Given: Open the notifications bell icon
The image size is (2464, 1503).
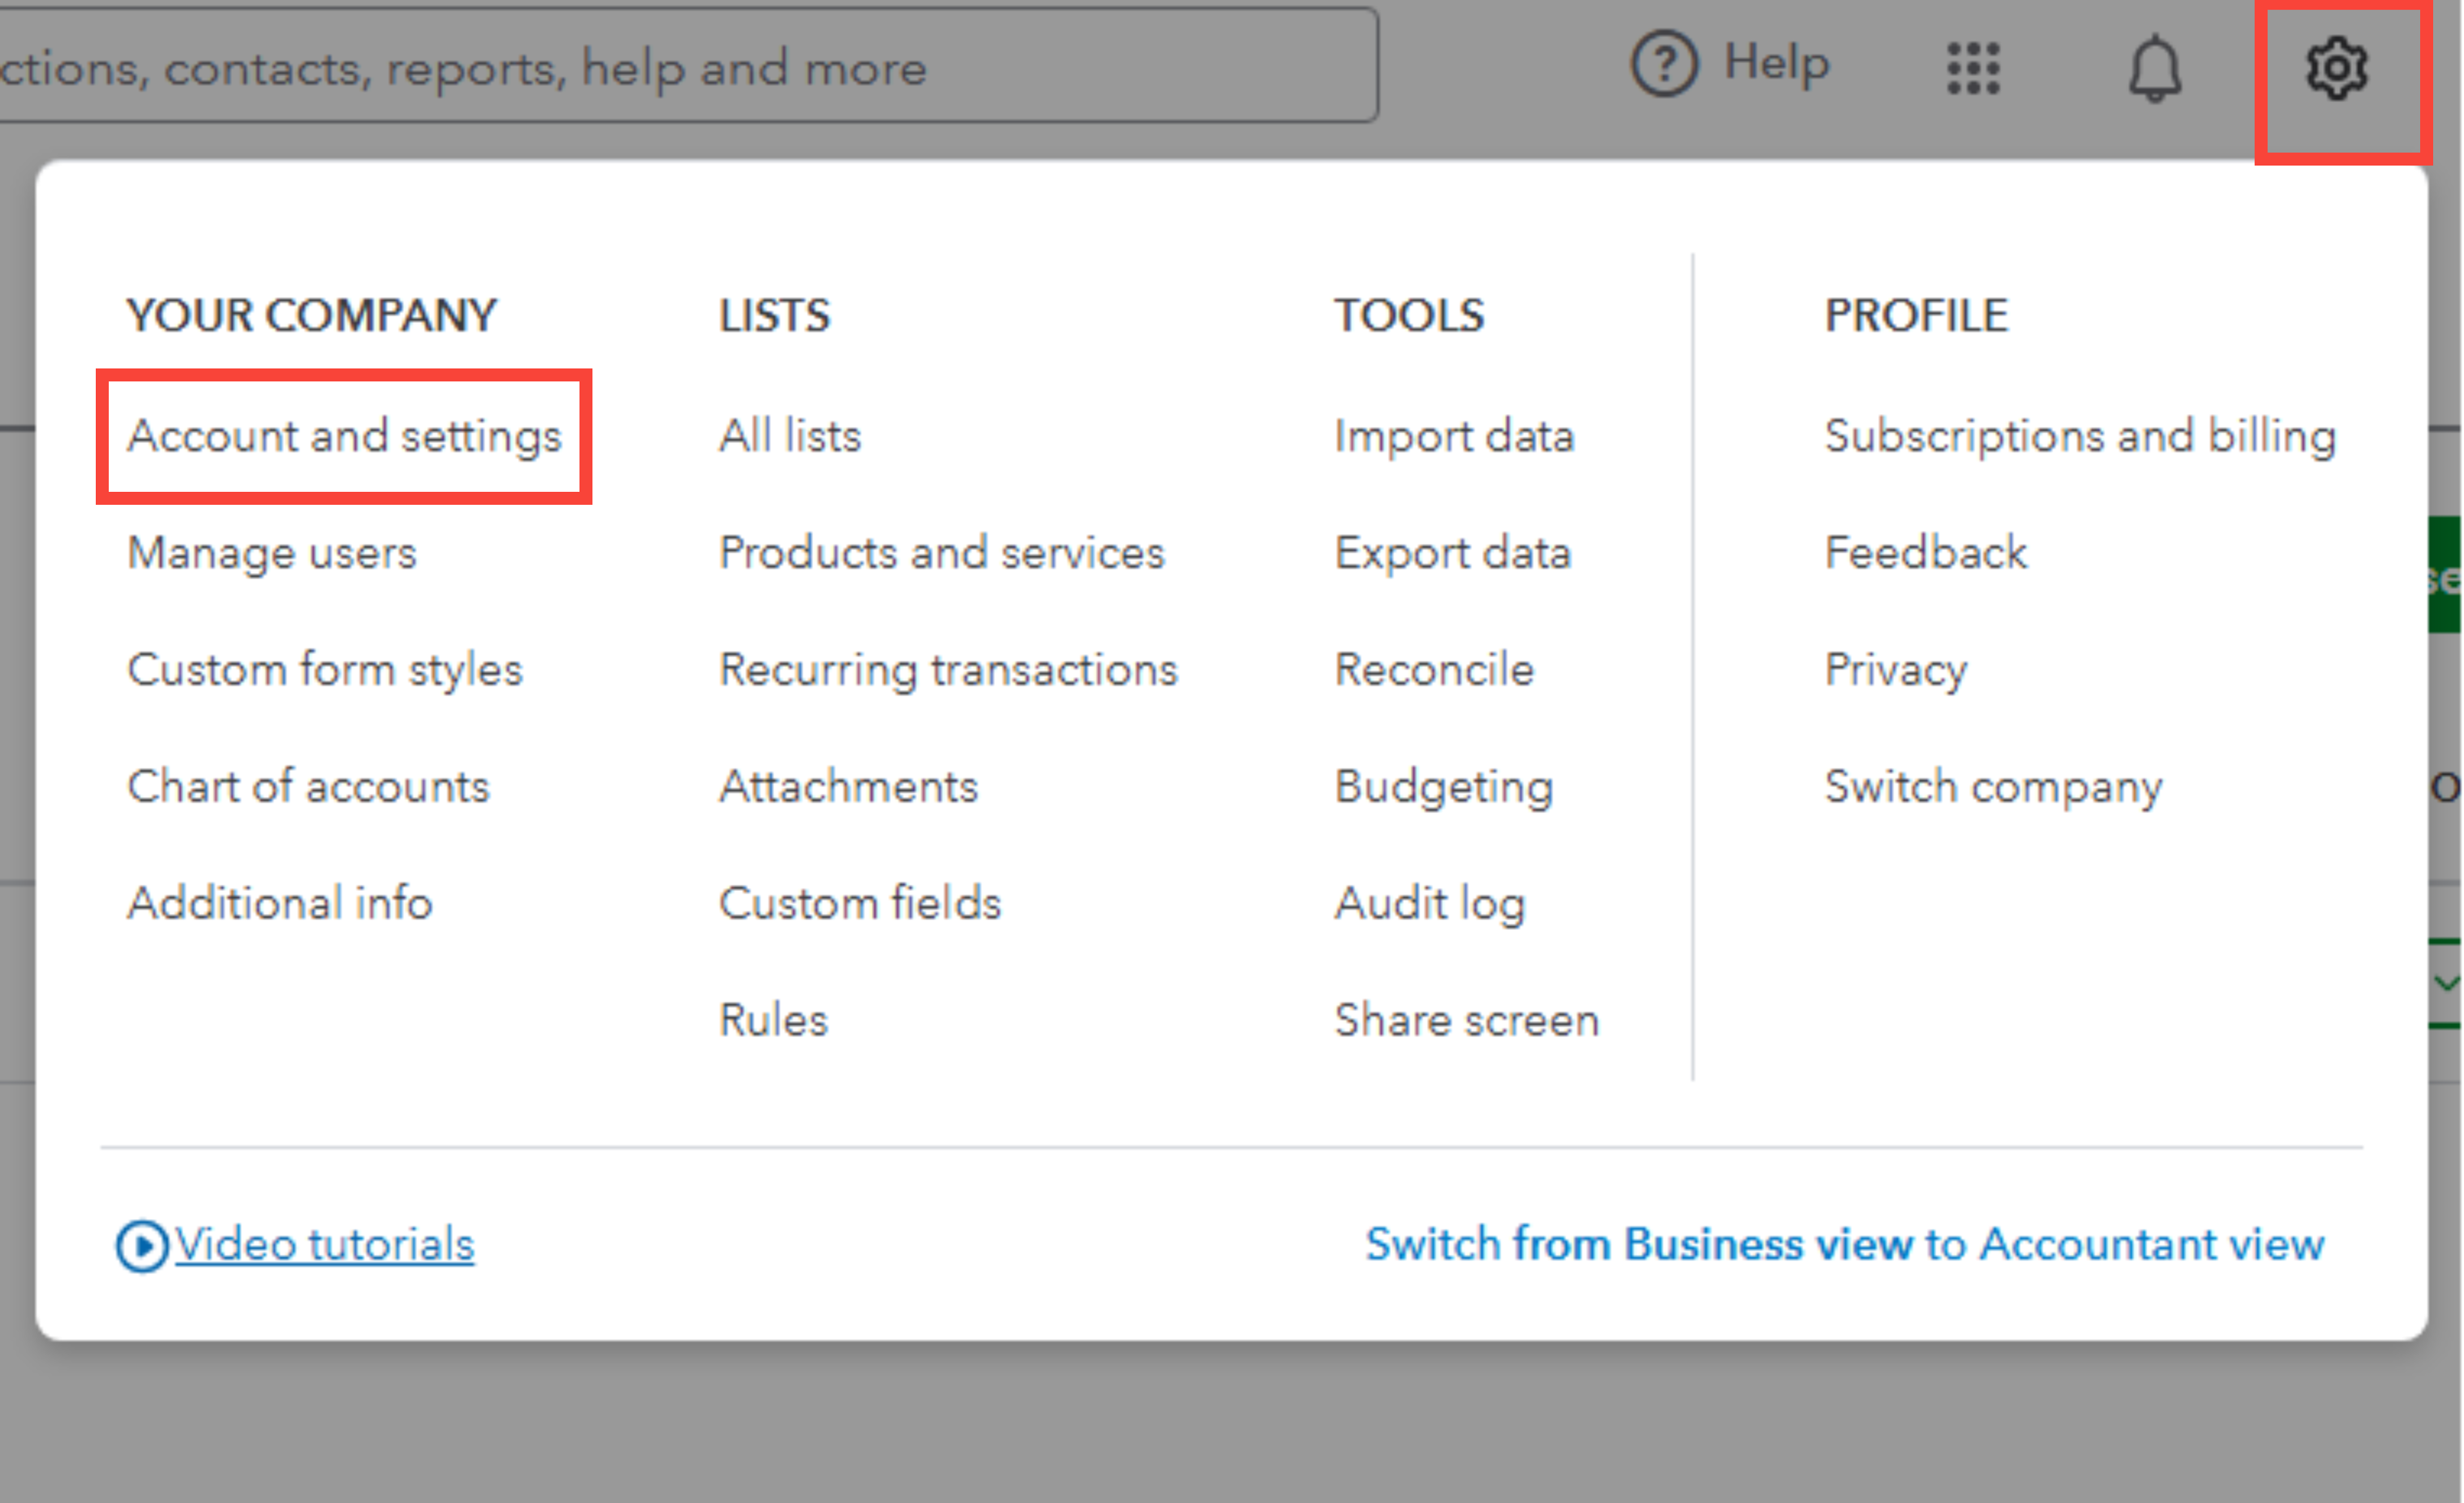Looking at the screenshot, I should click(x=2154, y=68).
